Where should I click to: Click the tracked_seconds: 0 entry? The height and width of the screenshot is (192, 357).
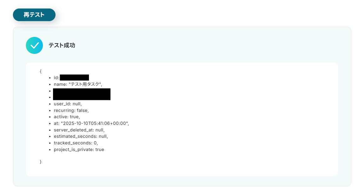76,143
